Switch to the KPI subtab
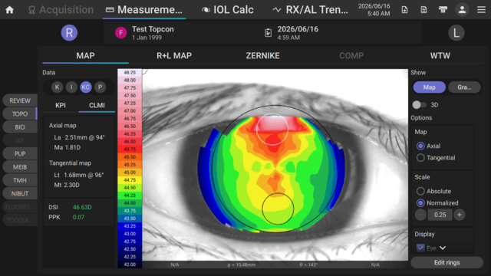Viewport: 491px width, 276px height. coord(61,106)
